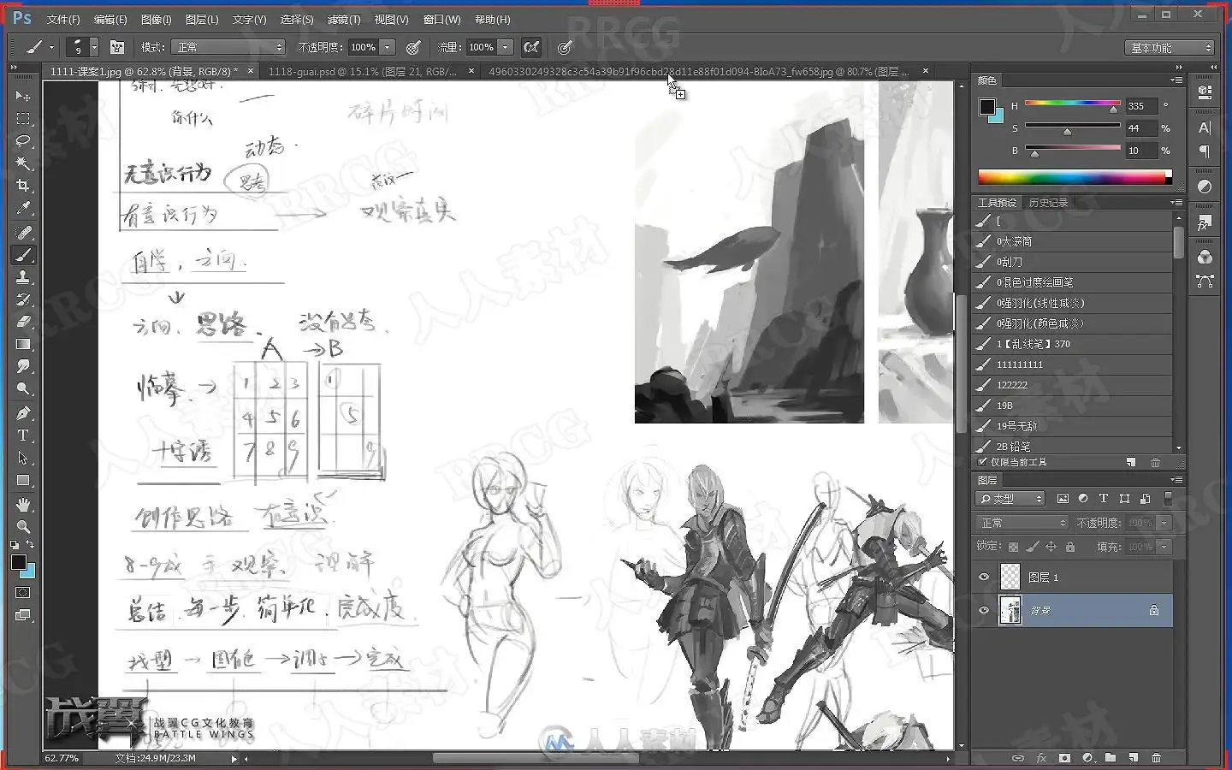Toggle 仅限当前工具 checkbox

982,462
